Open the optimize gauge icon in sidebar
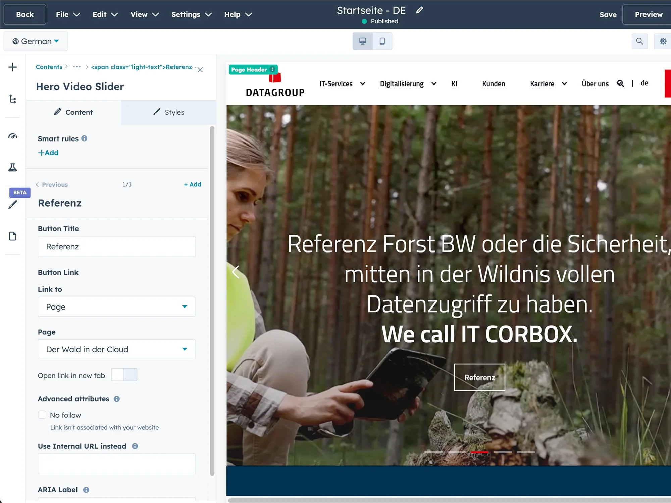The width and height of the screenshot is (671, 503). [x=13, y=136]
